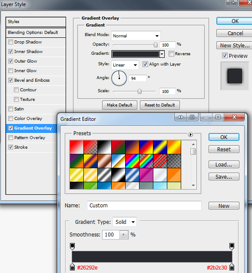Select the right black opacity stop
The width and height of the screenshot is (252, 273).
(232, 246)
